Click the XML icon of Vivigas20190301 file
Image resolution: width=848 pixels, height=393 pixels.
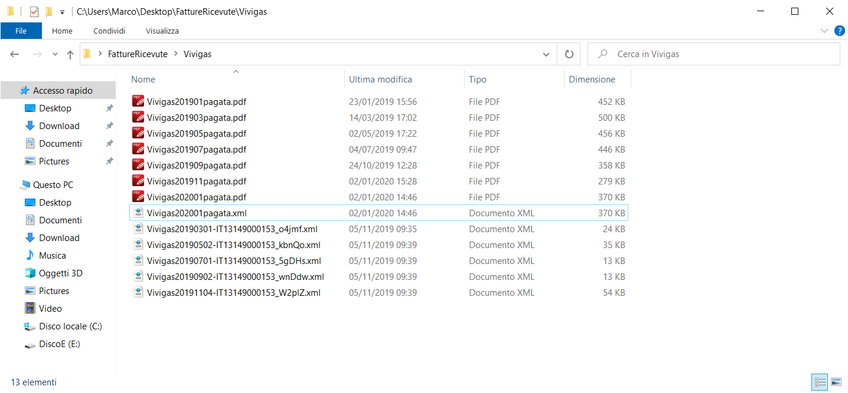138,229
